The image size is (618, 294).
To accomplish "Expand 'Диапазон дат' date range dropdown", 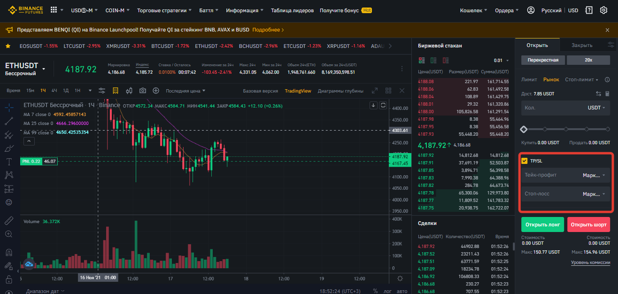I will [45, 291].
